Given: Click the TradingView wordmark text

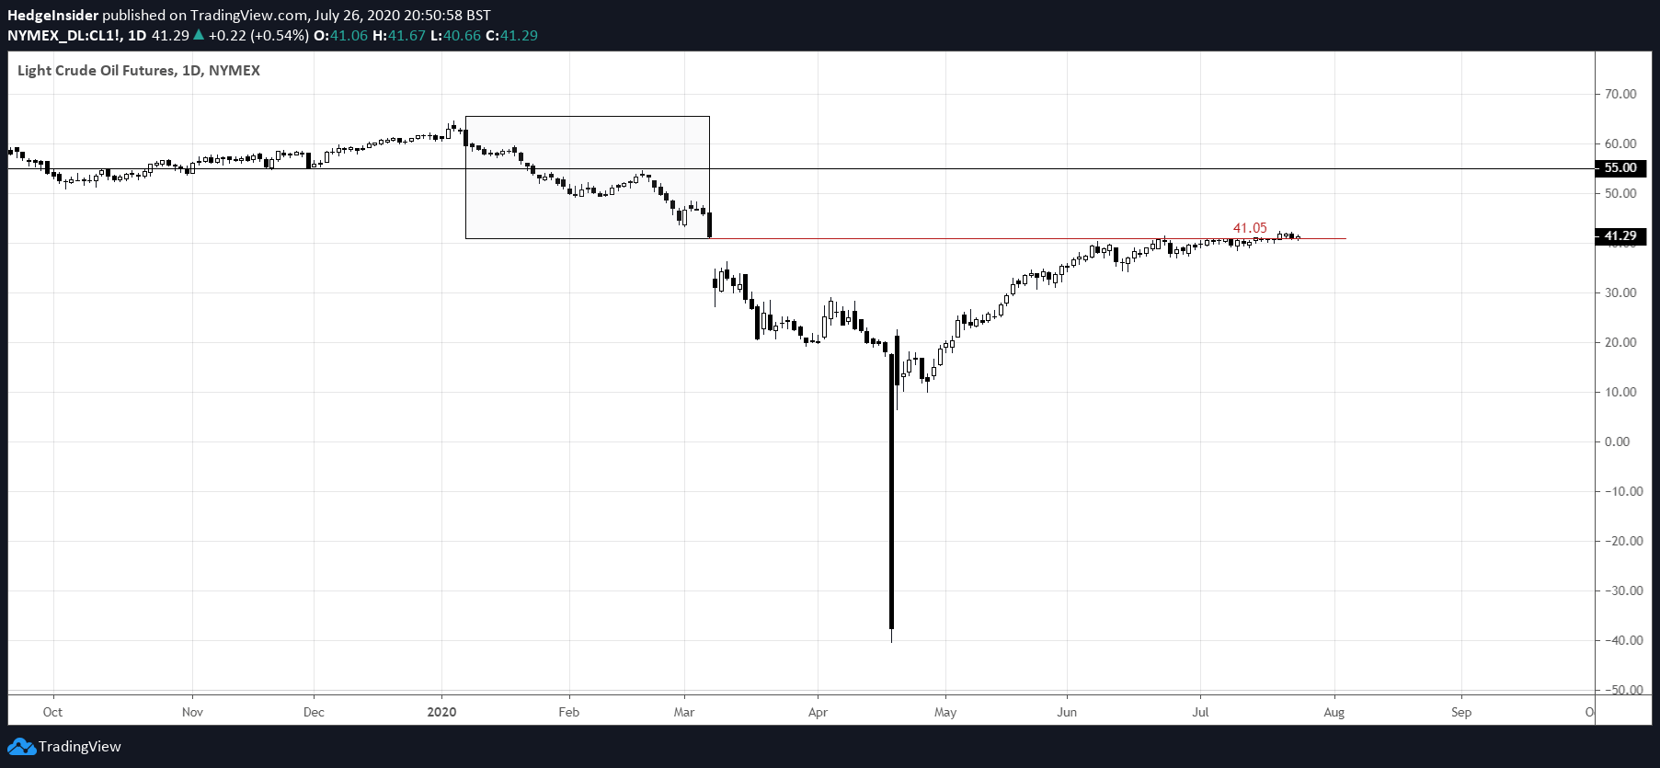Looking at the screenshot, I should click(x=80, y=747).
